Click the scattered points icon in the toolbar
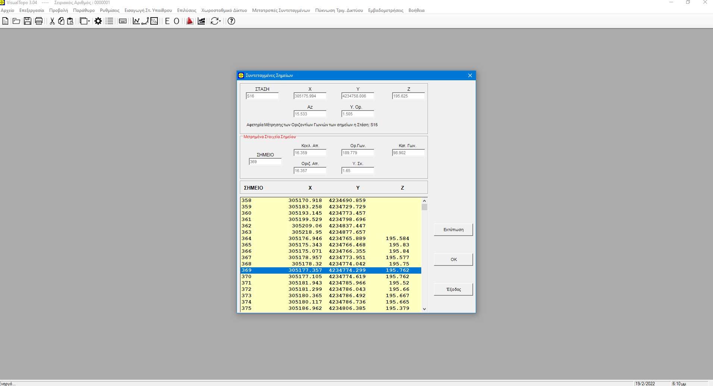The image size is (713, 386). 154,21
